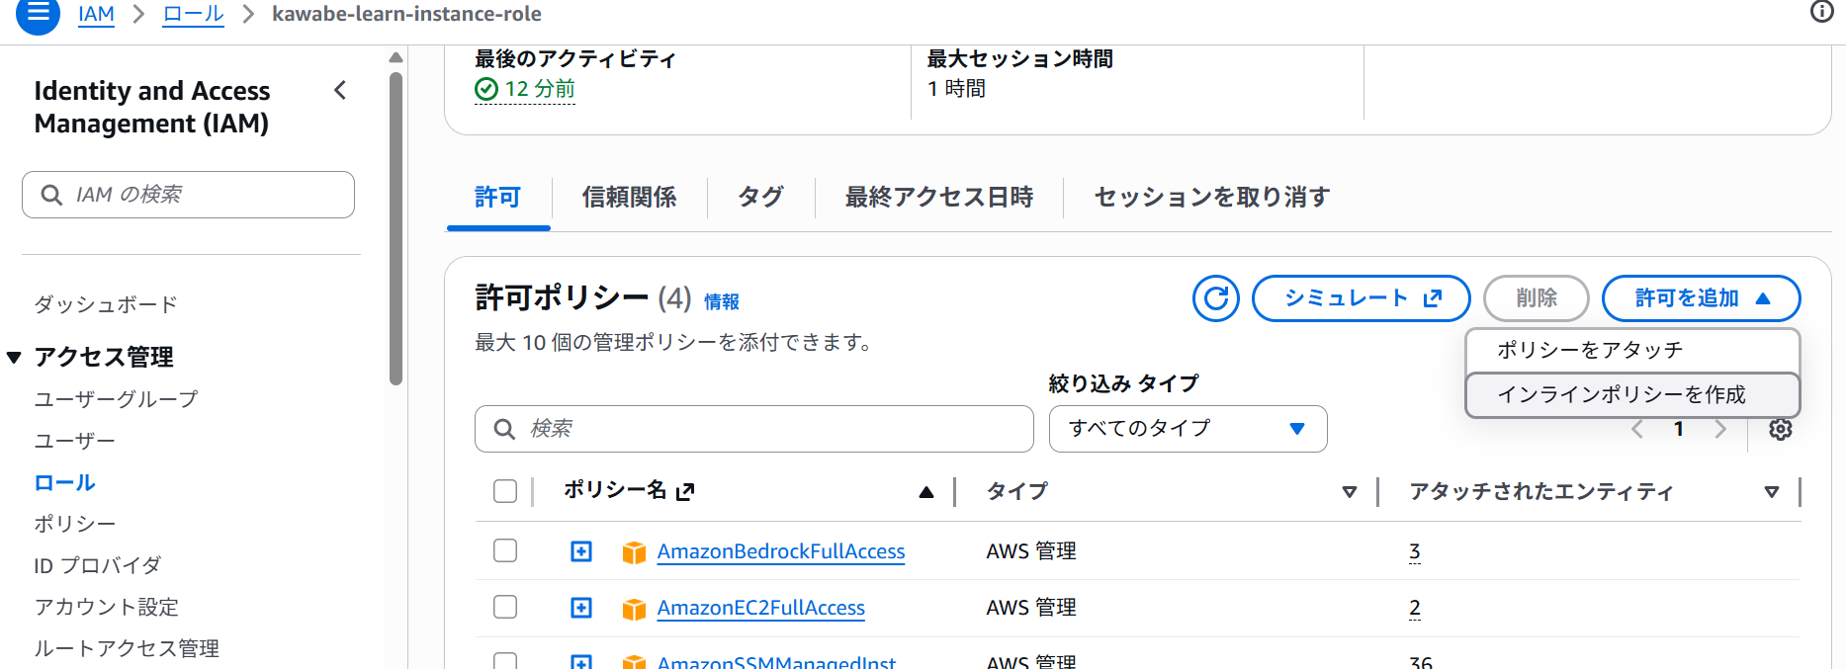Select インラインポリシーを作成 menu option
The image size is (1846, 669).
click(x=1631, y=394)
